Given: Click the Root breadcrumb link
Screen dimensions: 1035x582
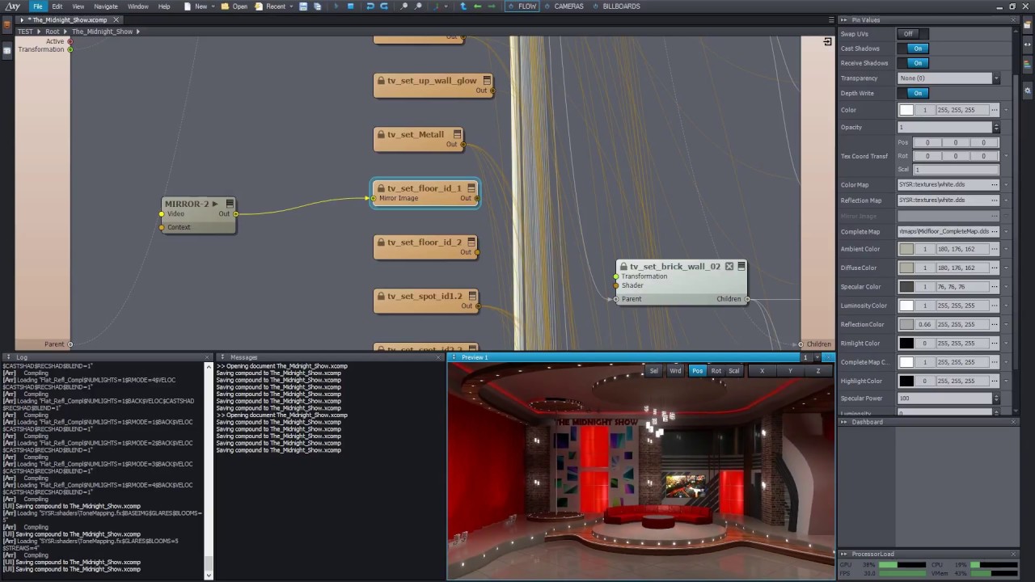Looking at the screenshot, I should coord(53,32).
